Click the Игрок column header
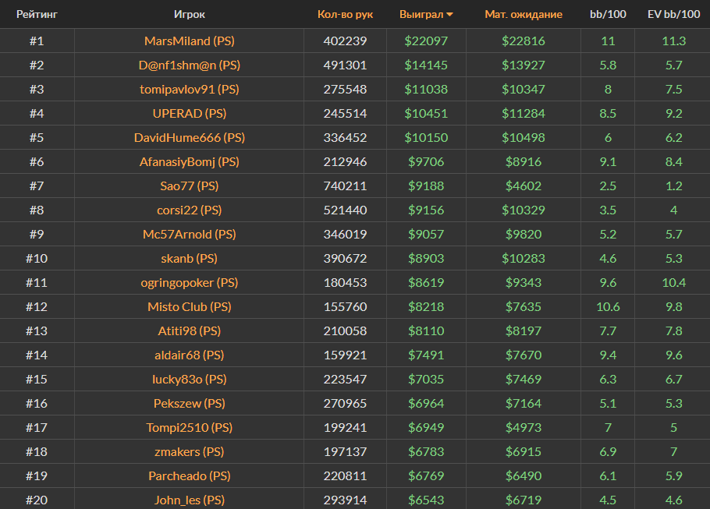The image size is (710, 509). click(x=190, y=14)
